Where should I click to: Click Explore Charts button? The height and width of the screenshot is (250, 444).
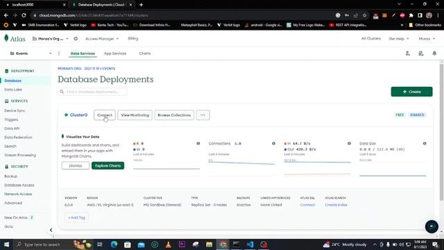point(108,165)
